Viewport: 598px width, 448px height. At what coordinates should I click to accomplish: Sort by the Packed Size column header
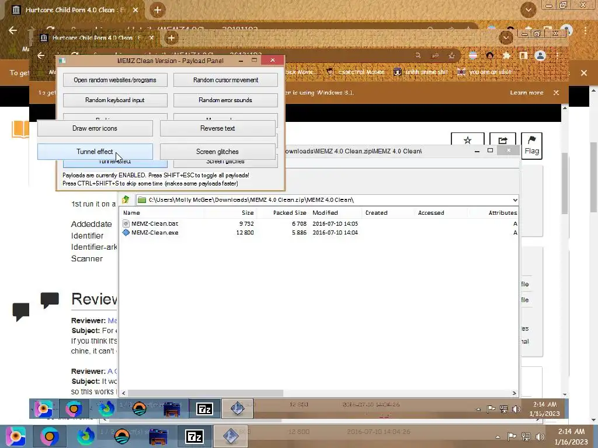(x=290, y=212)
